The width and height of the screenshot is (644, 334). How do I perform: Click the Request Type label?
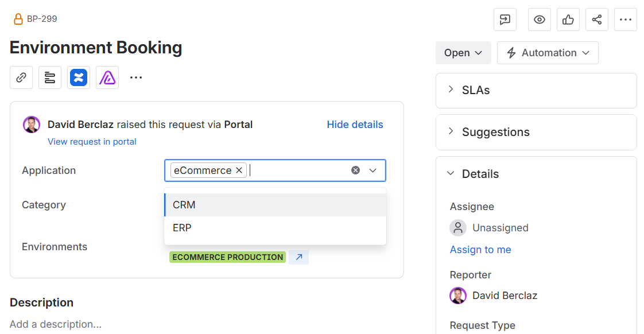pyautogui.click(x=483, y=325)
